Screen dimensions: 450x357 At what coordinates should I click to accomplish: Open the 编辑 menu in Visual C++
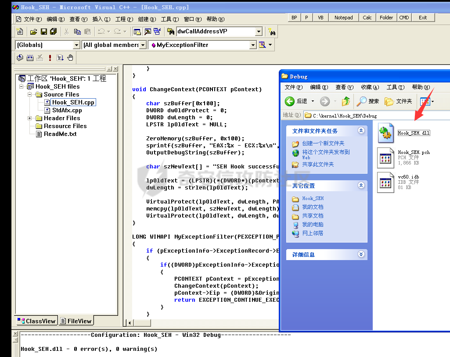[x=56, y=19]
